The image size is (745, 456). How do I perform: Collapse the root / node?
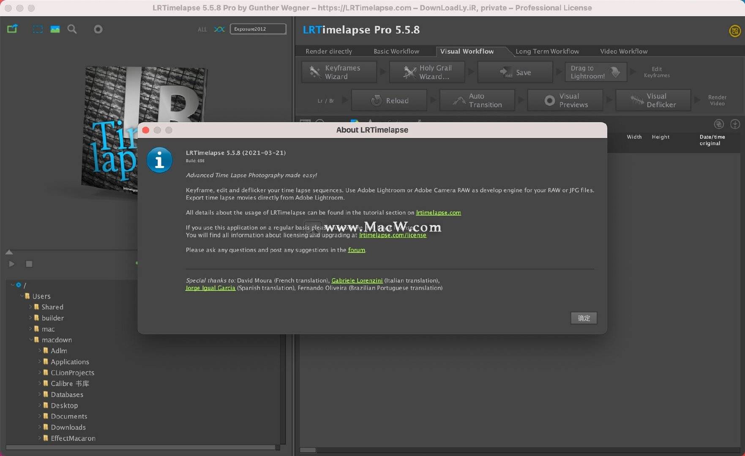coord(13,285)
